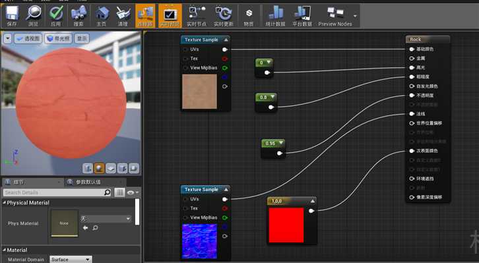
Task: Collapse the normal-map Texture Sample node
Action: pyautogui.click(x=226, y=189)
